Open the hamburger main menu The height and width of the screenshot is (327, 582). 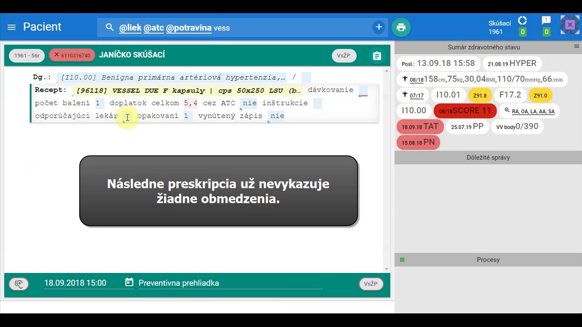[x=12, y=27]
